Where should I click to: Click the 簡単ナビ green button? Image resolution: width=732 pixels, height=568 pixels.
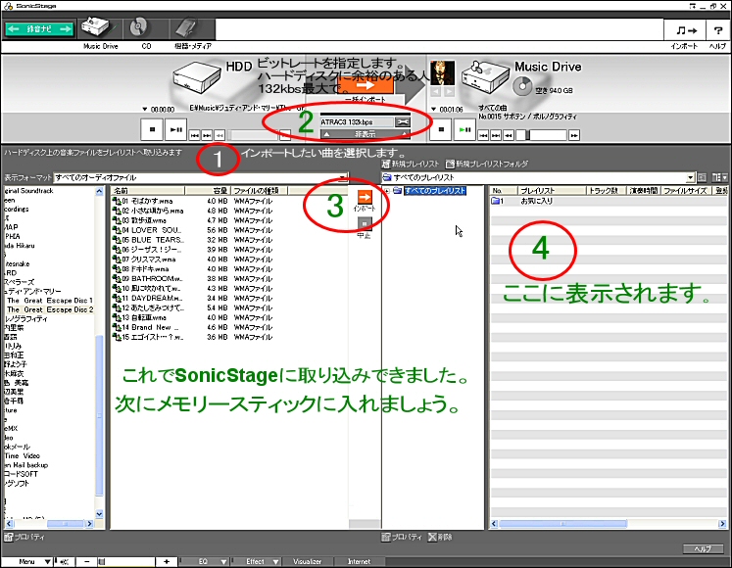39,29
